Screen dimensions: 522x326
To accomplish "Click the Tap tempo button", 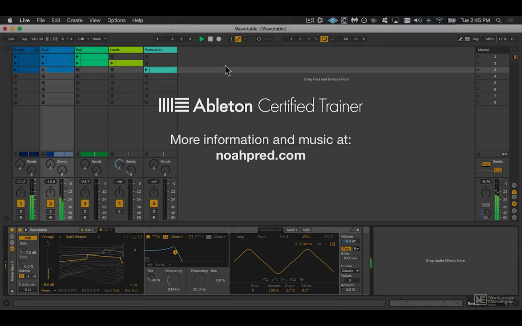I will [x=24, y=39].
